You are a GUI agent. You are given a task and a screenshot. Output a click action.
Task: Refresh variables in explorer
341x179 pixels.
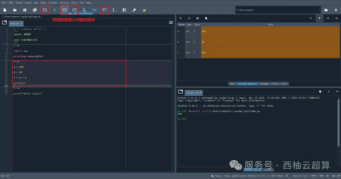pos(328,18)
